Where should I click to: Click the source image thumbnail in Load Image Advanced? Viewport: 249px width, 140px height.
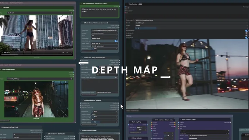coord(36,99)
